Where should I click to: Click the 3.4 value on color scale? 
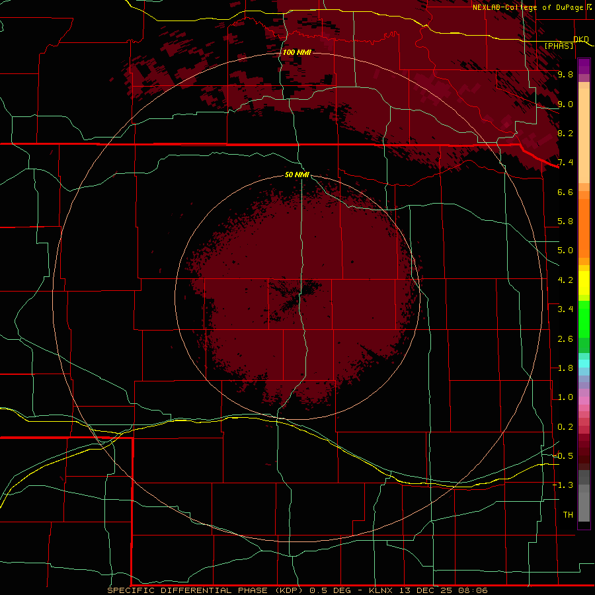(x=565, y=309)
